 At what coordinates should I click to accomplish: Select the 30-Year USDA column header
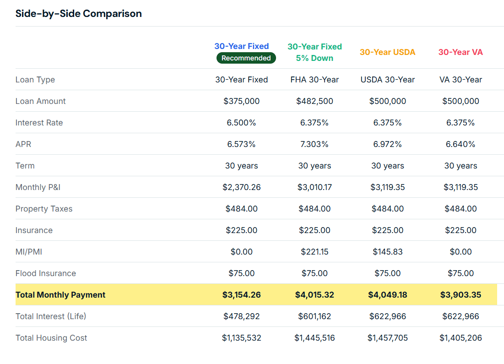point(387,52)
